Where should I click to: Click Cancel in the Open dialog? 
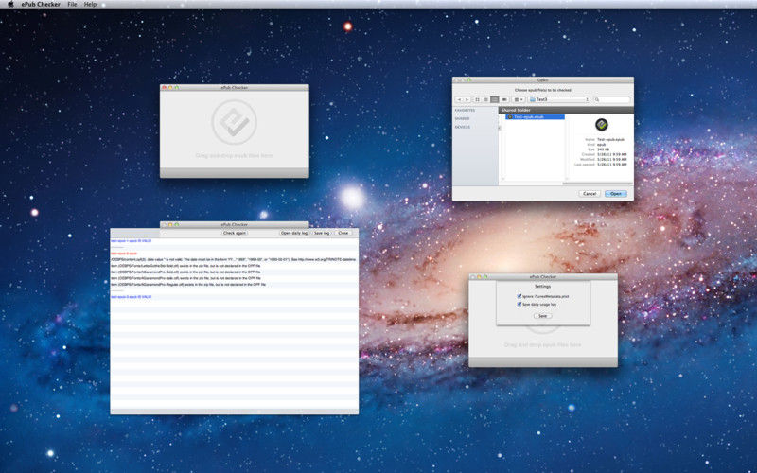click(590, 194)
